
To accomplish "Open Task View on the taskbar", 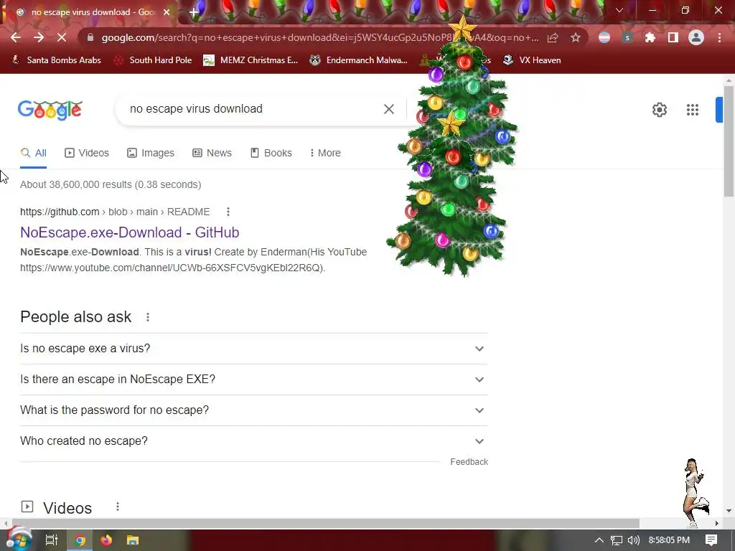I will tap(51, 540).
